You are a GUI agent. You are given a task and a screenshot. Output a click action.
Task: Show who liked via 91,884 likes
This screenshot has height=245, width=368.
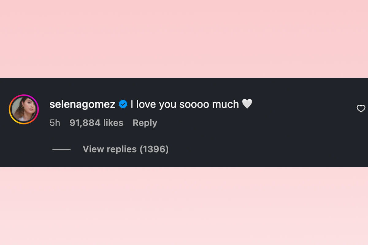[96, 123]
